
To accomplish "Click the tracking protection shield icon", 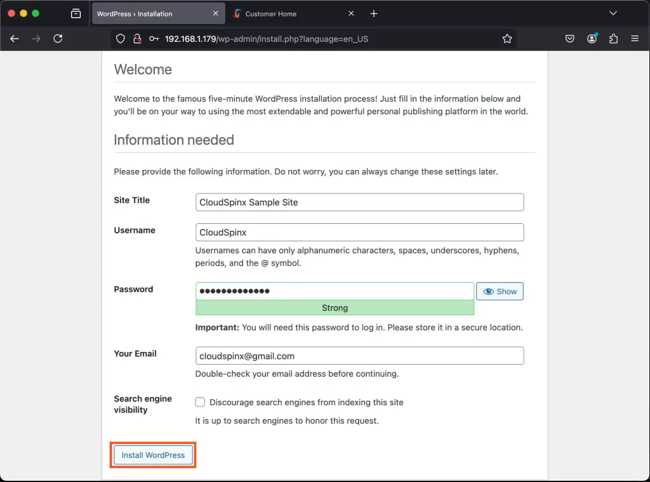I will pos(120,39).
